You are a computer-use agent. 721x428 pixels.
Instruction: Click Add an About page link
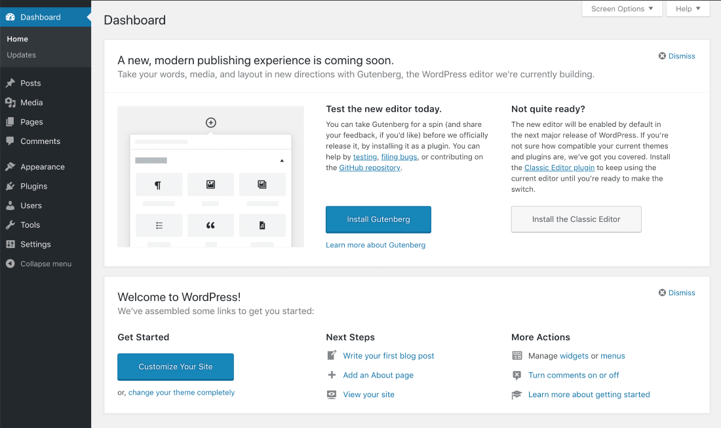(x=378, y=375)
